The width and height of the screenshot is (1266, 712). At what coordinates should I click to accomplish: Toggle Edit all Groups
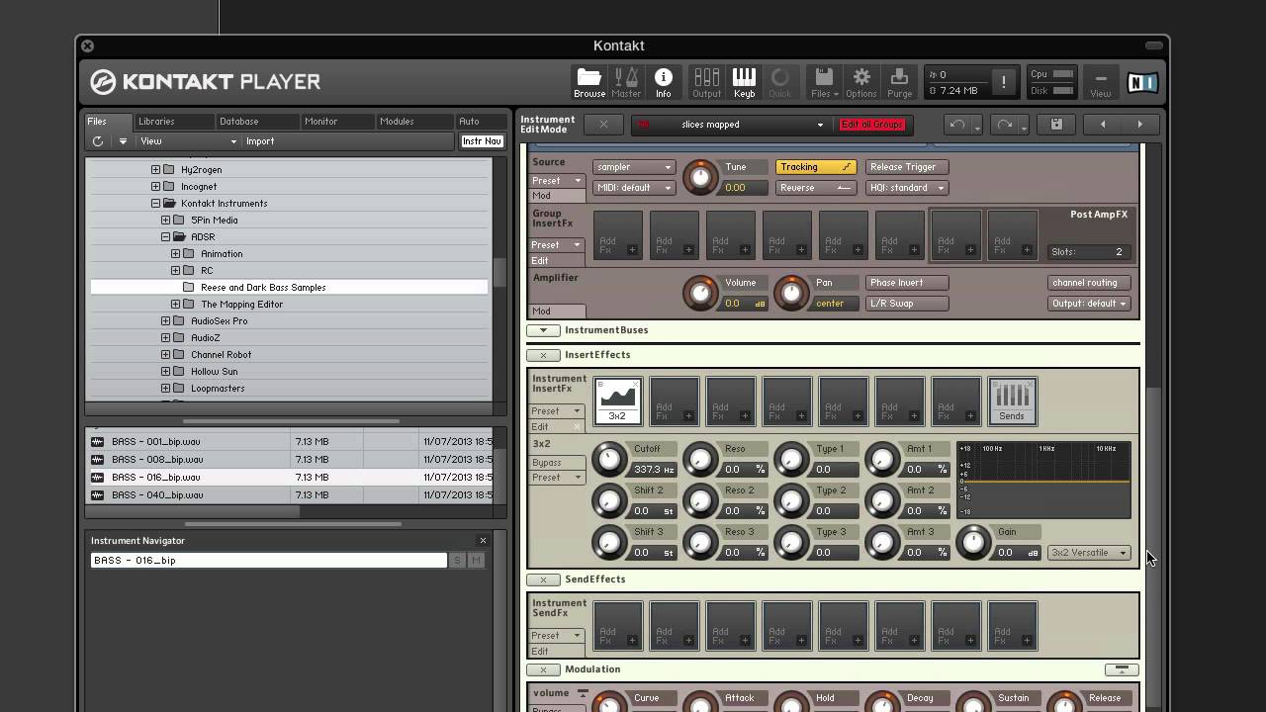(x=871, y=125)
